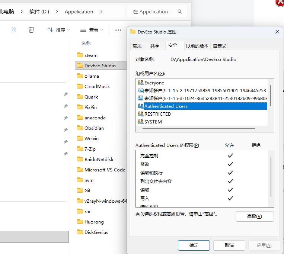284x254 pixels.
Task: Switch to the 以前的版本 tab
Action: 197,46
